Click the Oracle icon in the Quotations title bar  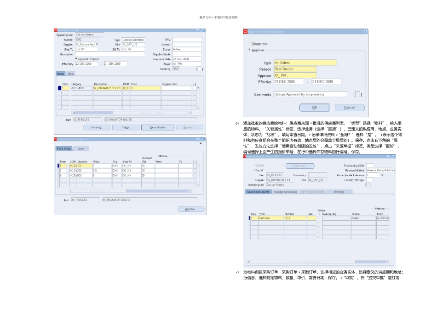(56, 30)
